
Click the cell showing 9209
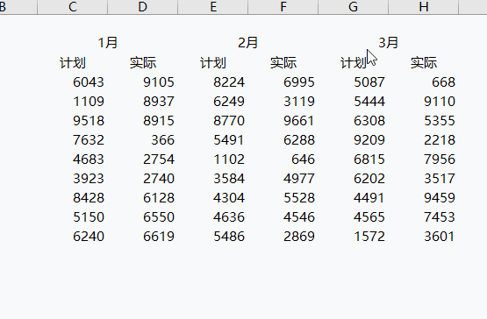pyautogui.click(x=353, y=140)
